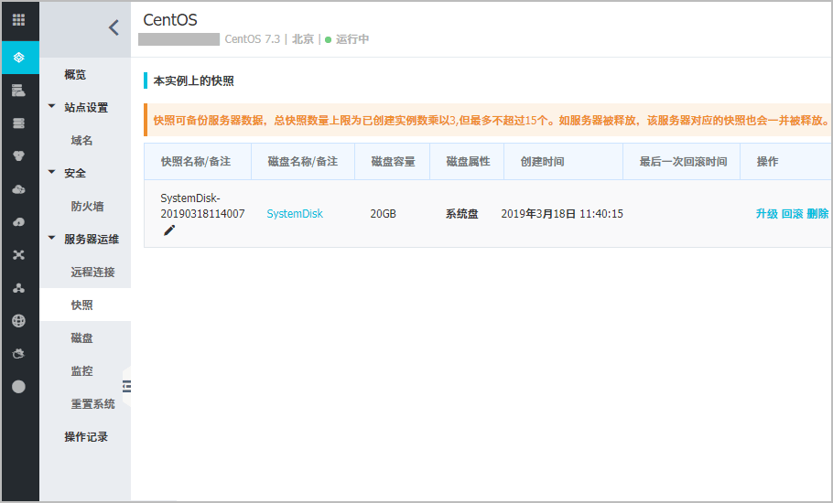Click the 最后一次回滚时间 column header
Image resolution: width=833 pixels, height=503 pixels.
(683, 162)
